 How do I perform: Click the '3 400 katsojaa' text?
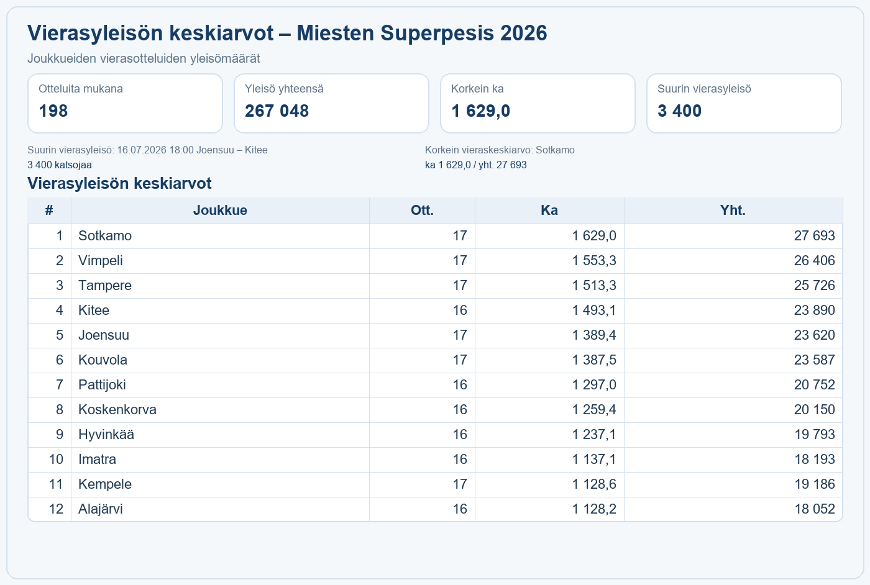(60, 165)
